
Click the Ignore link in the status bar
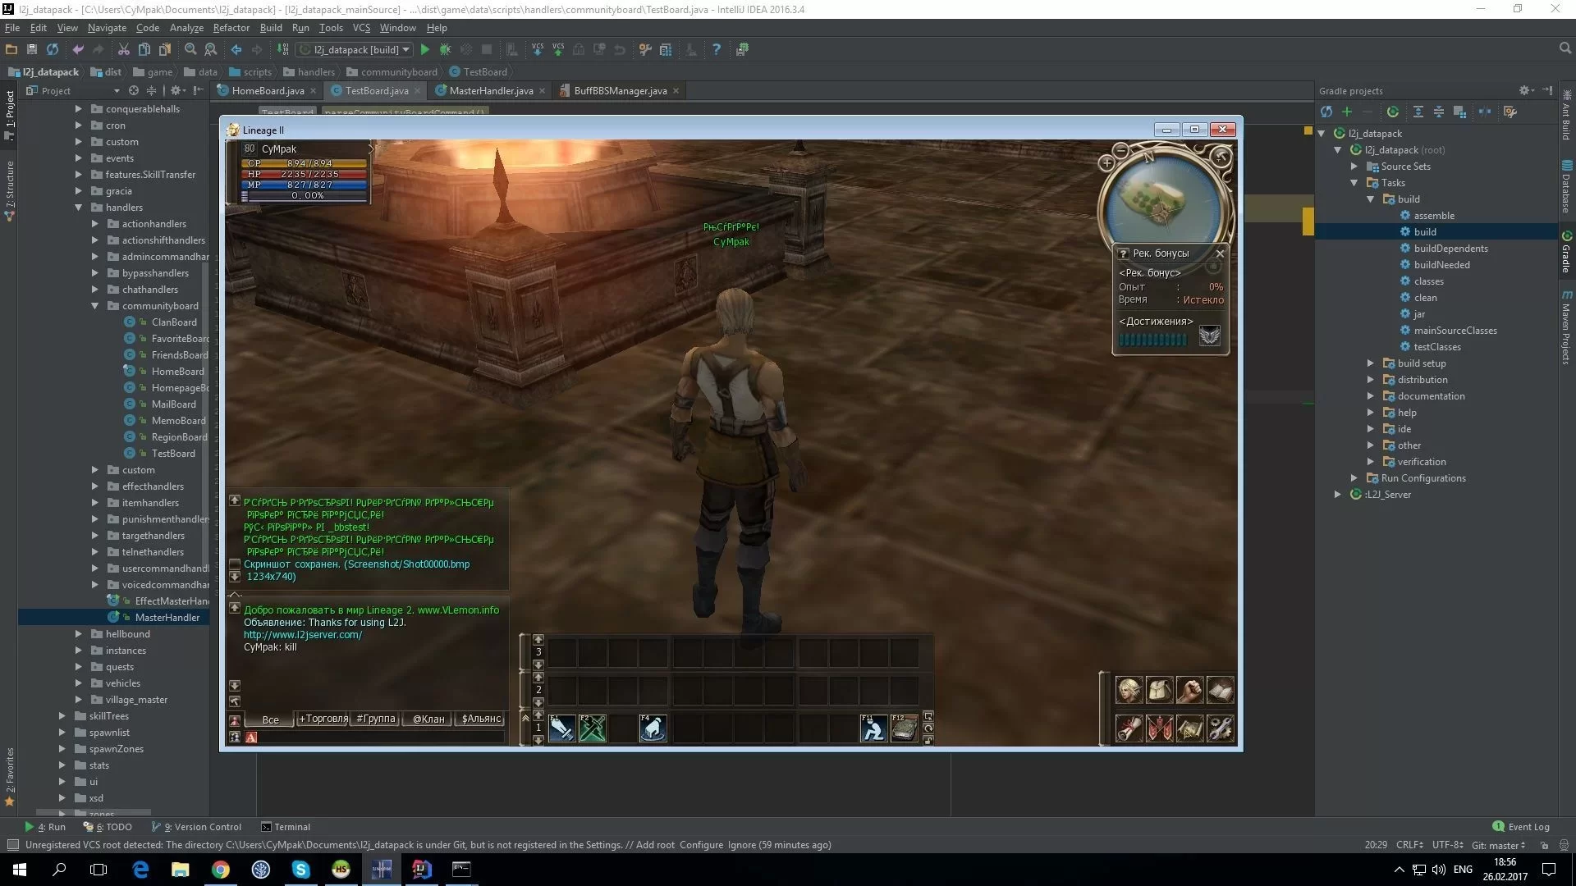point(742,845)
